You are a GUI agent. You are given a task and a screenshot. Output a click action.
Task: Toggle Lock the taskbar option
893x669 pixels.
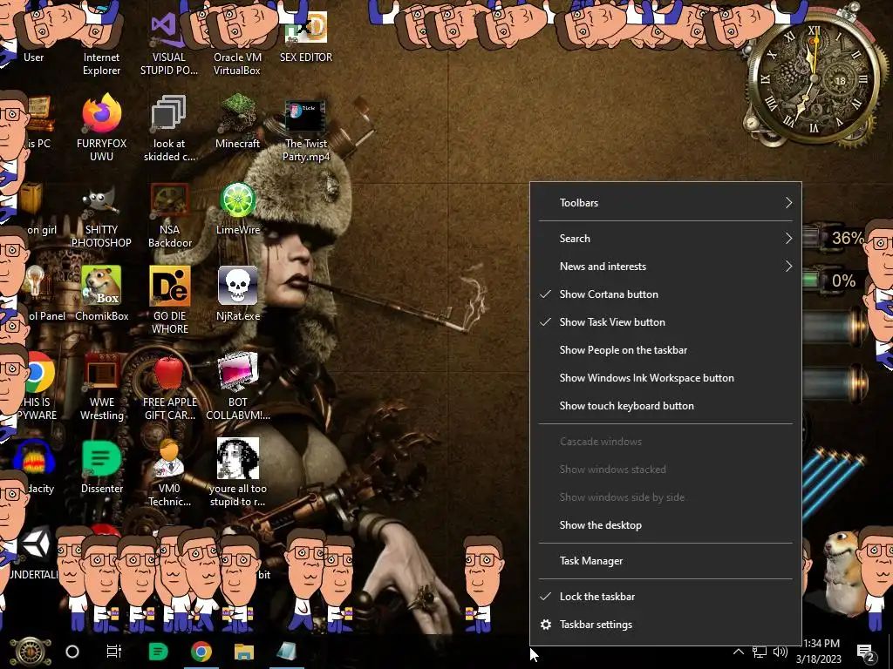665,596
